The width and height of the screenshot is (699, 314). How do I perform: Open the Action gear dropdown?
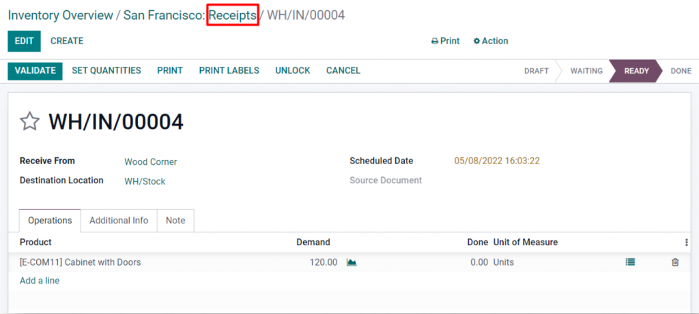490,41
